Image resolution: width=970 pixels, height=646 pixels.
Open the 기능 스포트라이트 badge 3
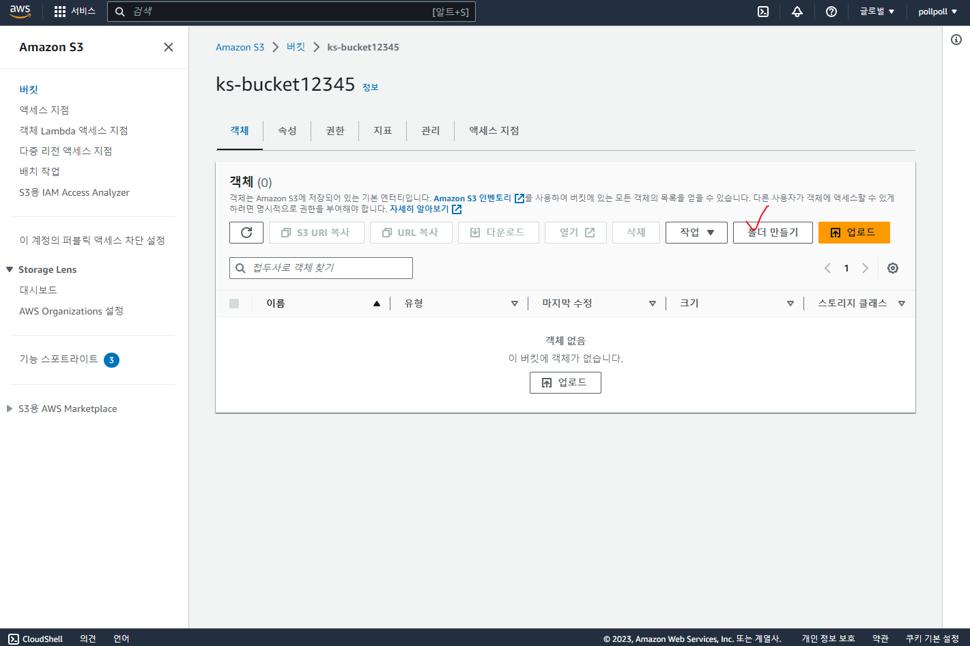point(111,359)
